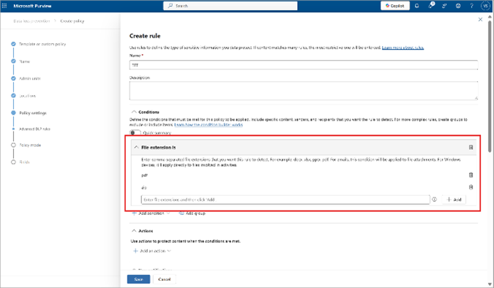Click the Add extension button
Screen dimensions: 494x288
click(454, 200)
